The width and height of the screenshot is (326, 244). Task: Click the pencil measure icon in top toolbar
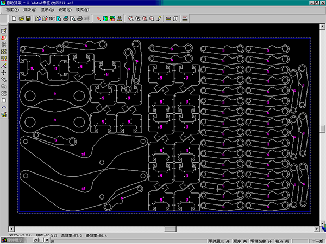pos(159,18)
